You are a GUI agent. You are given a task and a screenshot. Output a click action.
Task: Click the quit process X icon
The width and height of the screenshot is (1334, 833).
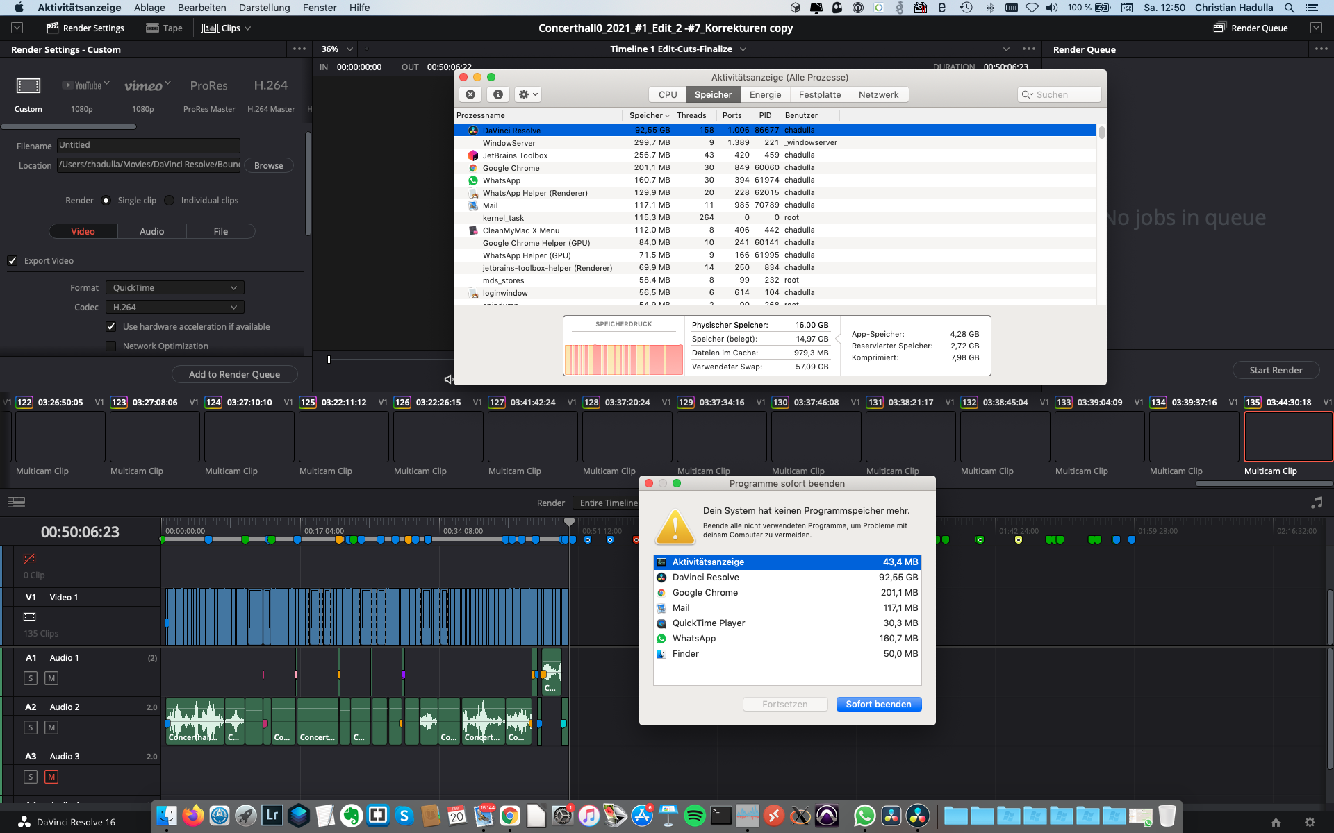(x=470, y=94)
